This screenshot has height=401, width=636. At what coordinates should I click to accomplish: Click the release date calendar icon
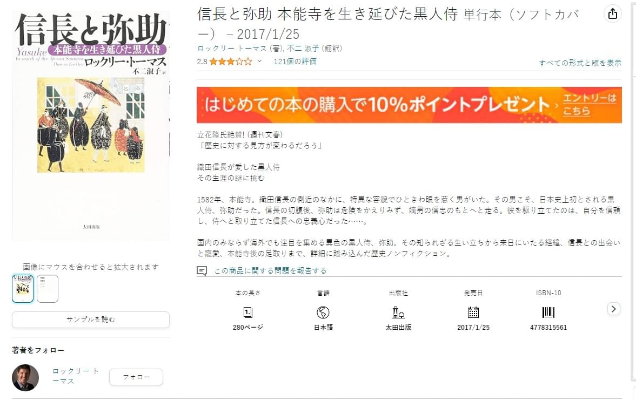click(x=473, y=312)
